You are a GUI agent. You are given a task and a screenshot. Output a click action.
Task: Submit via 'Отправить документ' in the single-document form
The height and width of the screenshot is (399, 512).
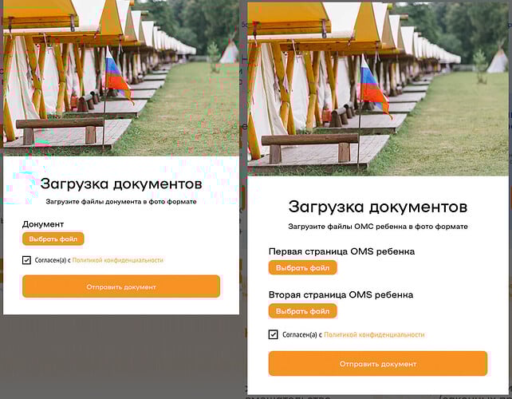coord(121,286)
